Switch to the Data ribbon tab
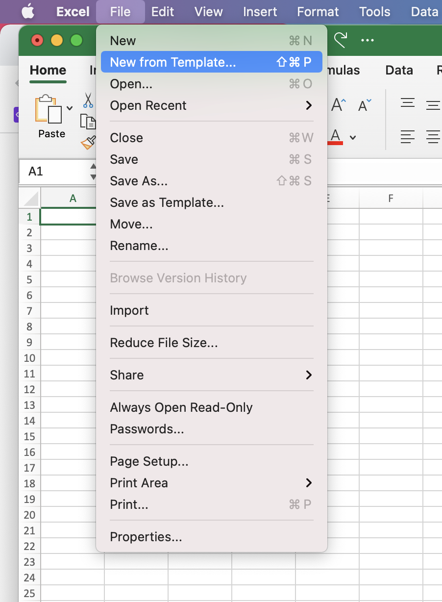Image resolution: width=442 pixels, height=602 pixels. (399, 70)
